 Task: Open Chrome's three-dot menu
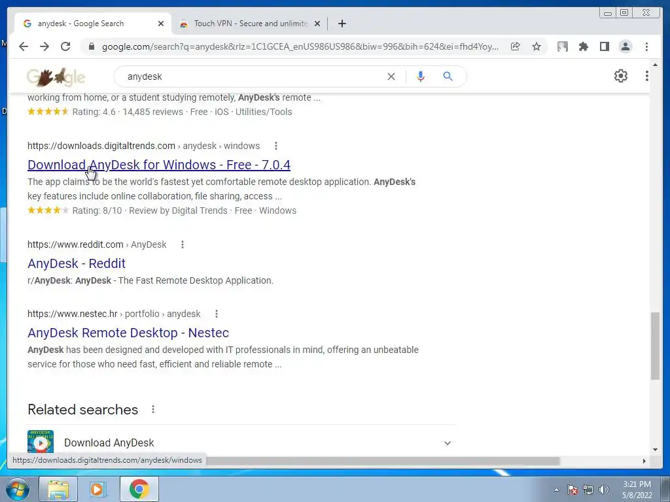[646, 46]
